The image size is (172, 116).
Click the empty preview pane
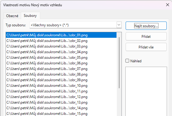(x=146, y=92)
